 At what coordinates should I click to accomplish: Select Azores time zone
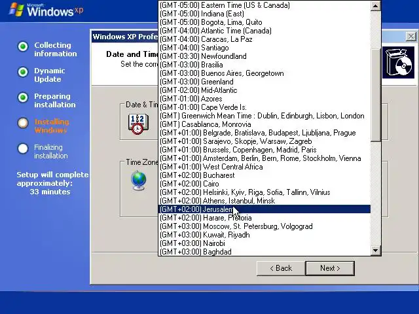pos(264,99)
